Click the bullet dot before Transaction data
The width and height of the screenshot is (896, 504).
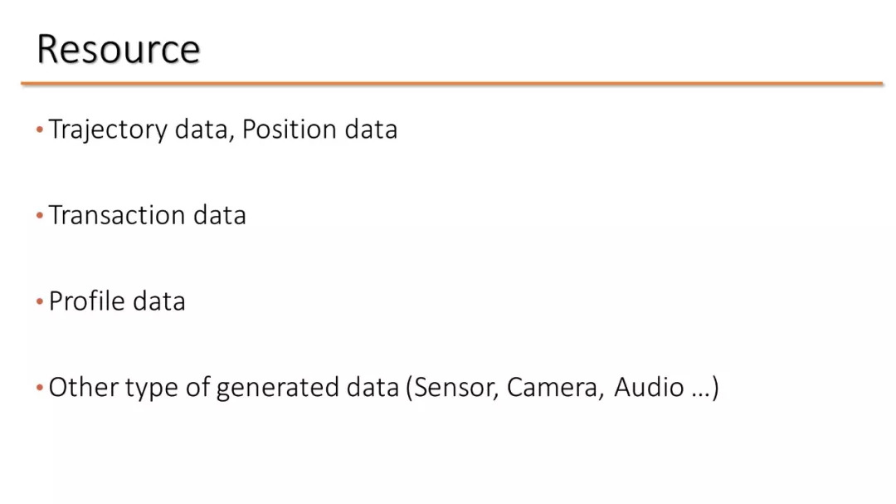(x=40, y=216)
